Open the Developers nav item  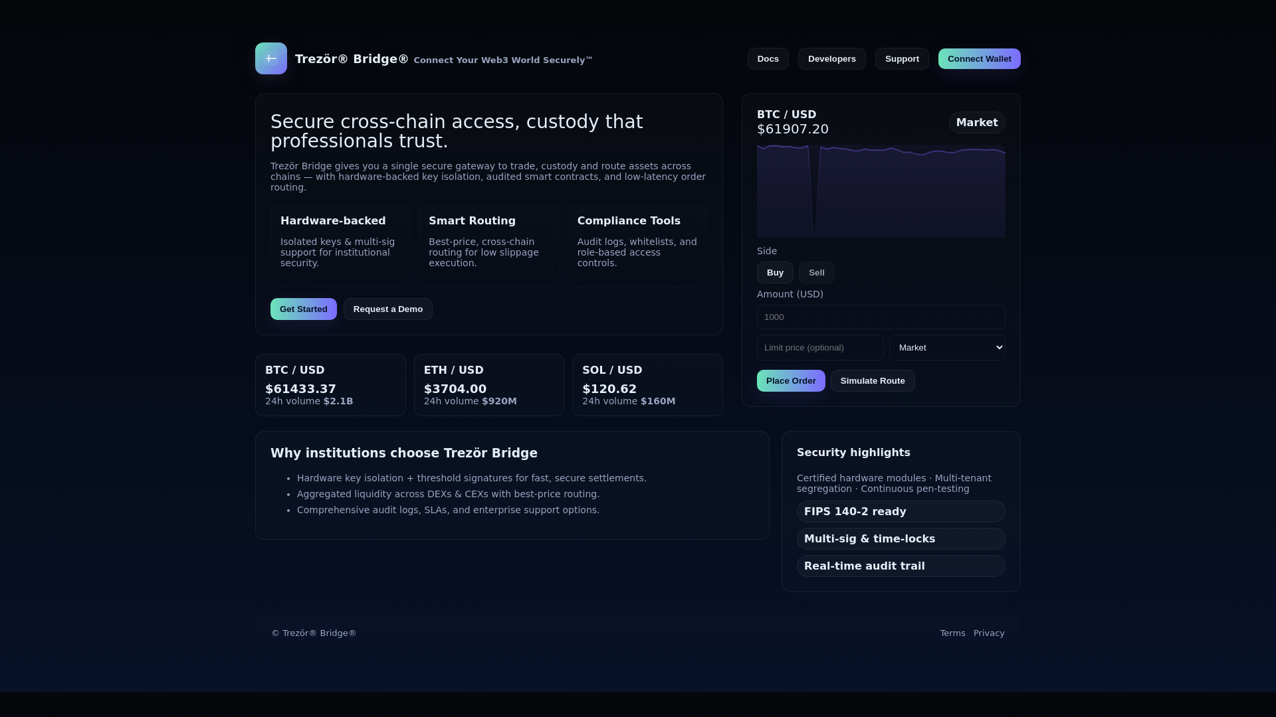[831, 59]
